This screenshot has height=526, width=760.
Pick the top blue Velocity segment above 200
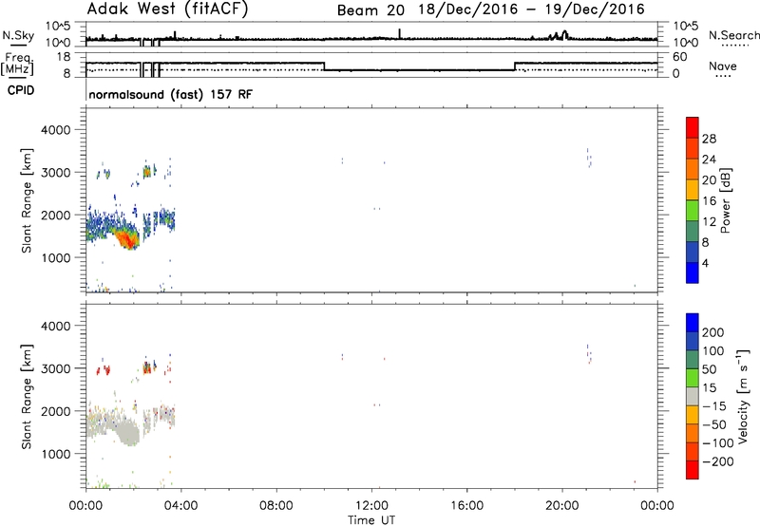[x=693, y=323]
